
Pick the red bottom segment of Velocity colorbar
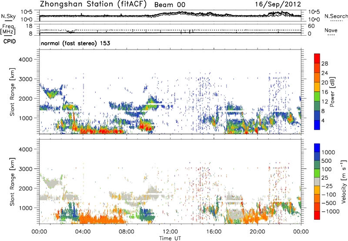pyautogui.click(x=317, y=215)
